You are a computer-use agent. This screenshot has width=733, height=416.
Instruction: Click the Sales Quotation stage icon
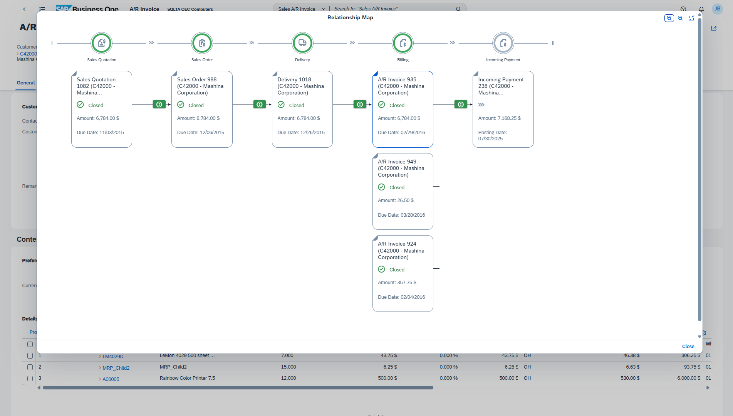tap(102, 43)
